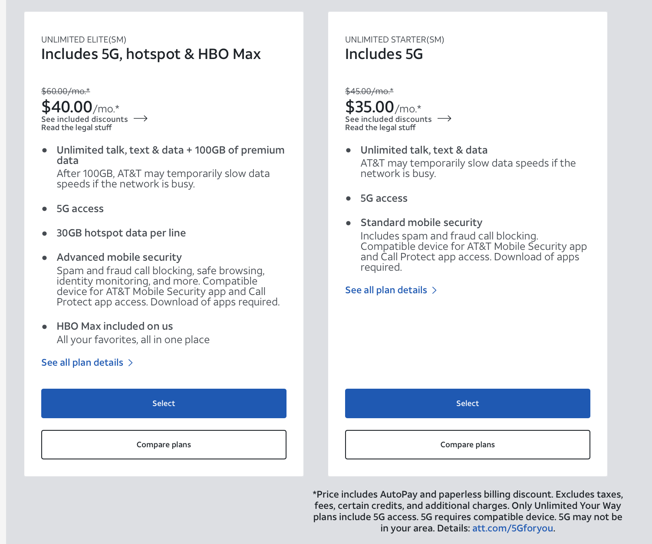The height and width of the screenshot is (544, 652).
Task: Click the "HBO Max included on us" feature
Action: coord(115,326)
